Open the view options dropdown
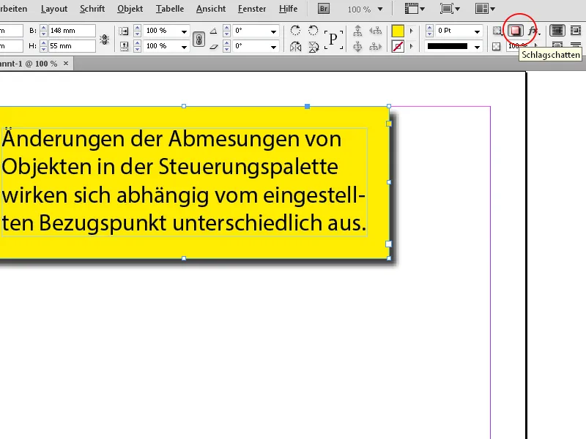 pyautogui.click(x=415, y=9)
